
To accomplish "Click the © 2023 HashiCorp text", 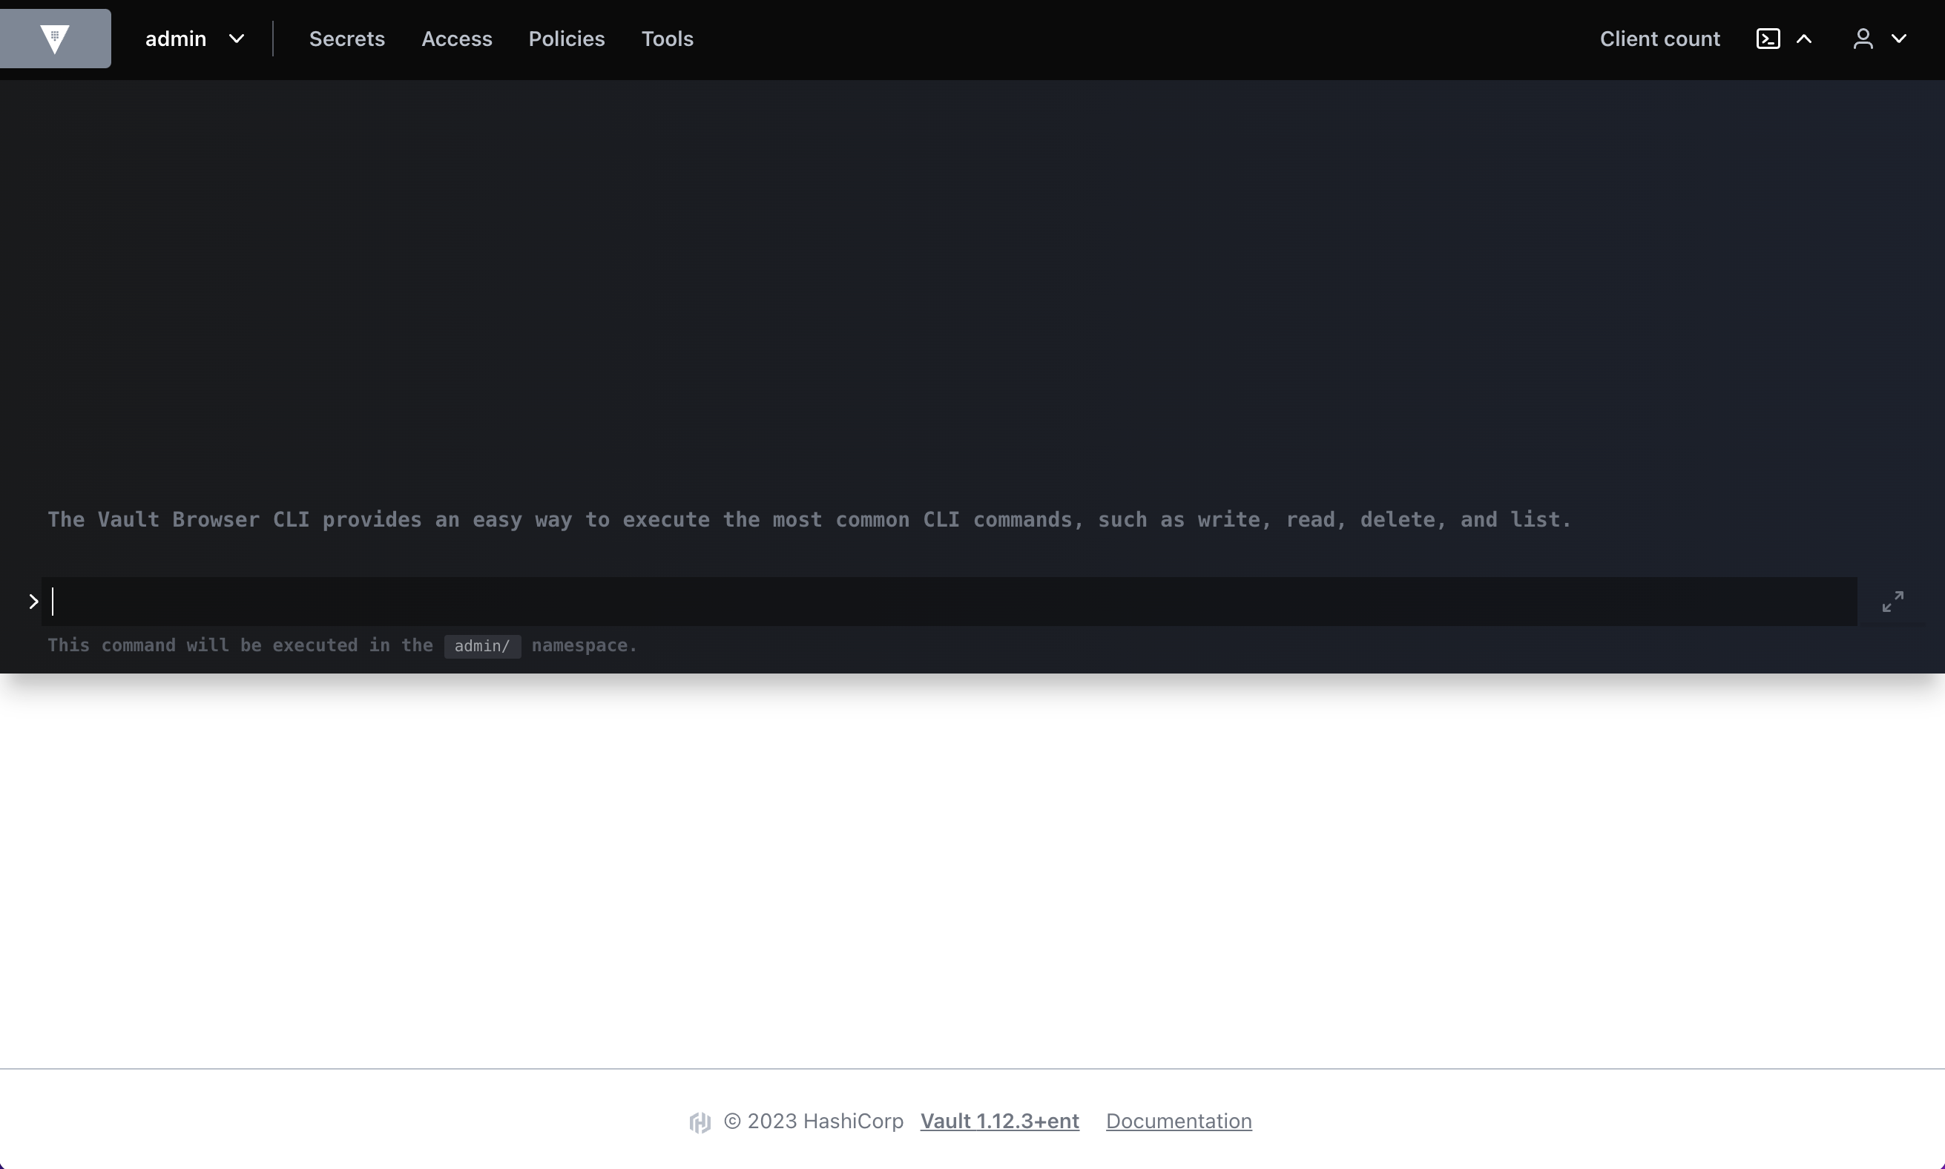I will 813,1121.
